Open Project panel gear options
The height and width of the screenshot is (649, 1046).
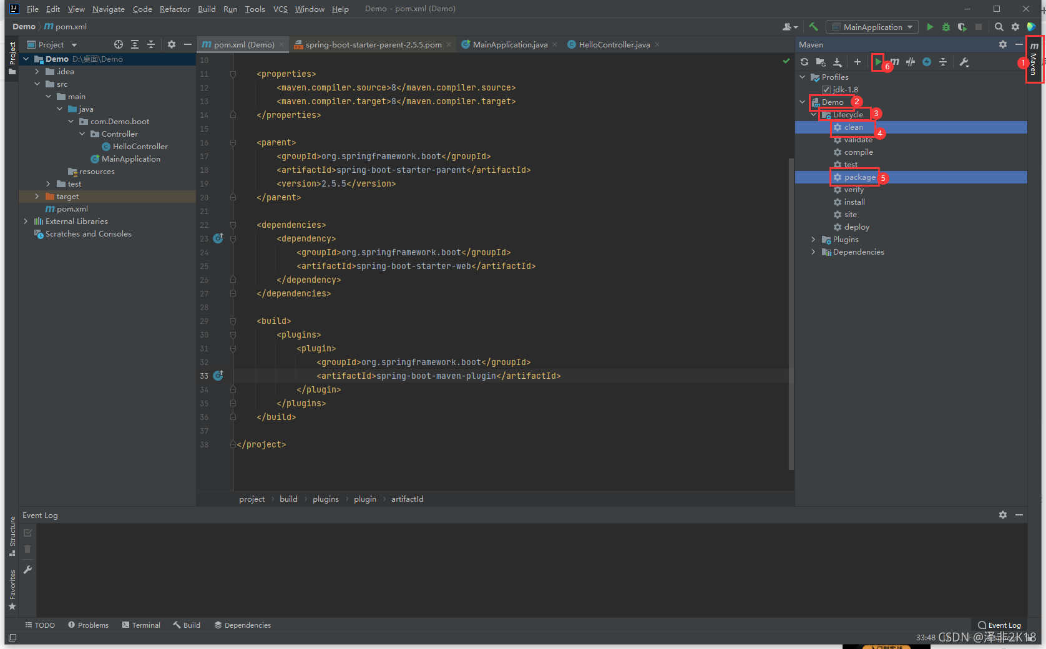coord(172,44)
